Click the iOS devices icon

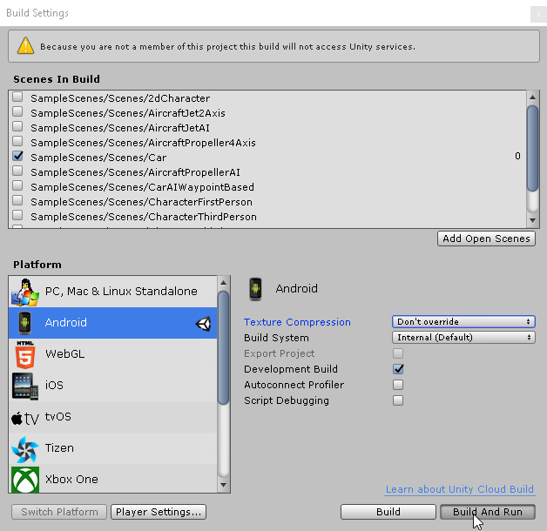[25, 386]
